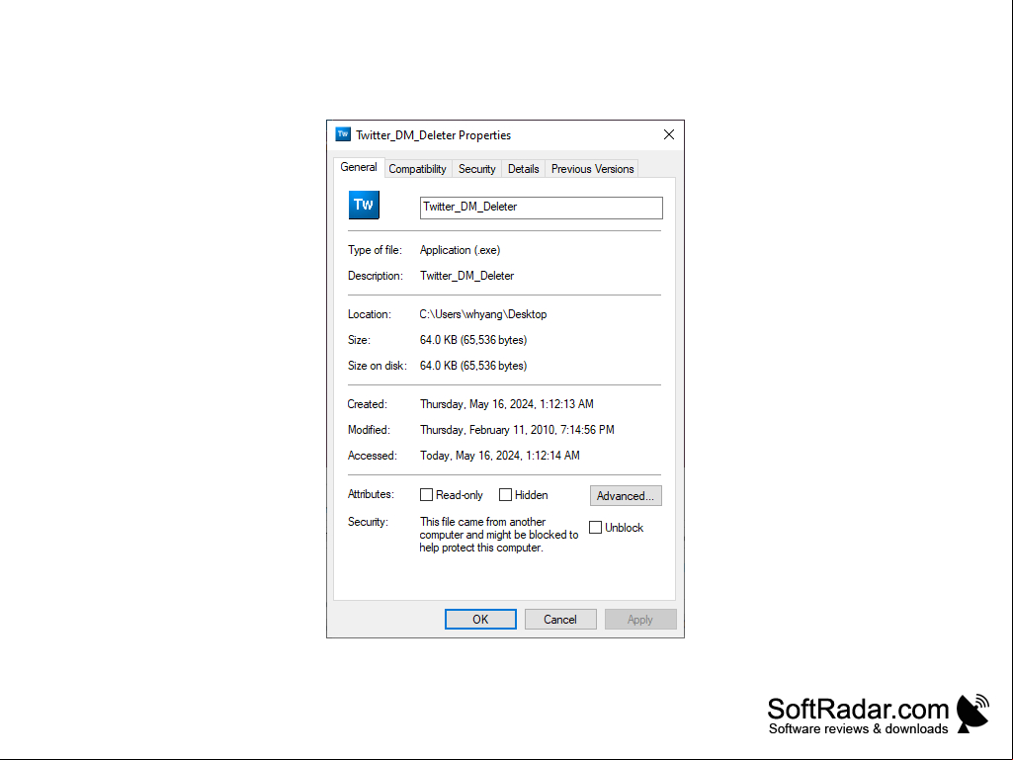Click the 'This file came from another' security message
Viewport: 1013px width, 760px height.
499,535
